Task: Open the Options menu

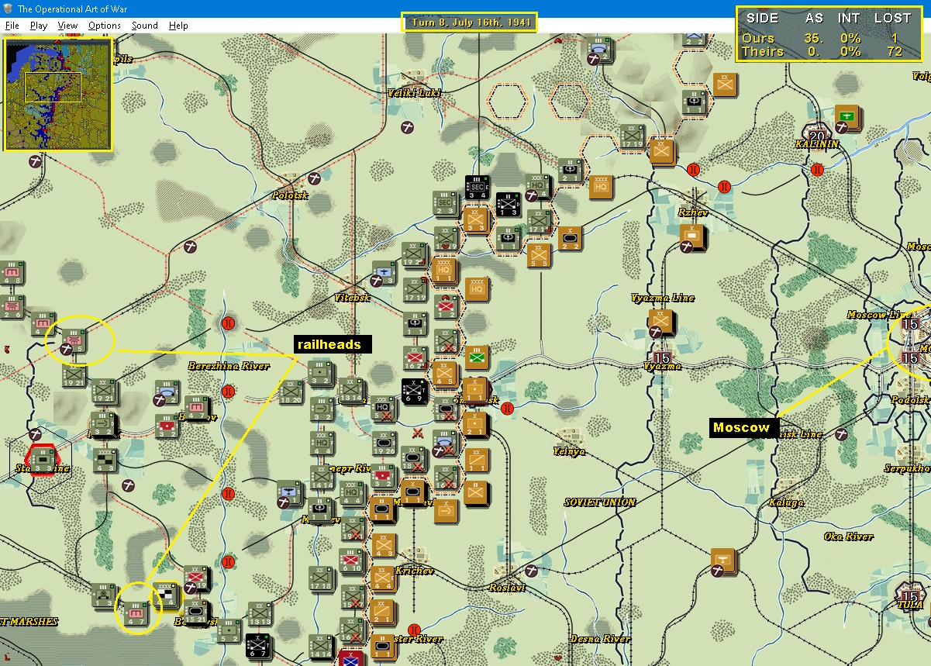Action: [105, 26]
